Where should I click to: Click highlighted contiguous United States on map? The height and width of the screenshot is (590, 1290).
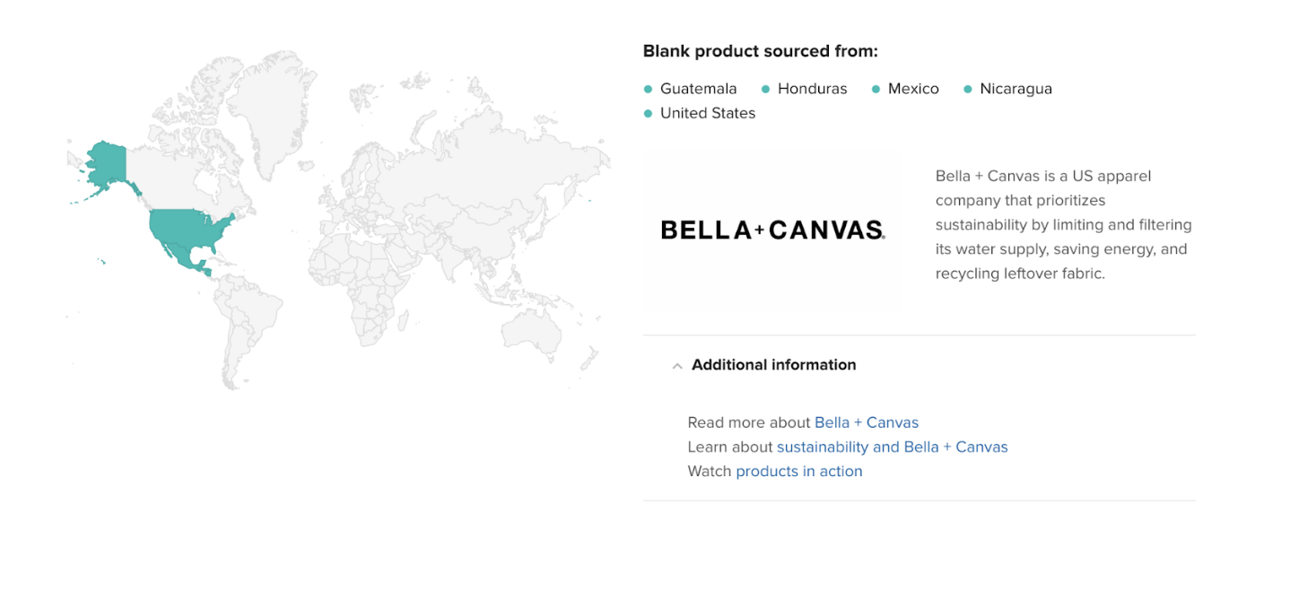(x=190, y=228)
